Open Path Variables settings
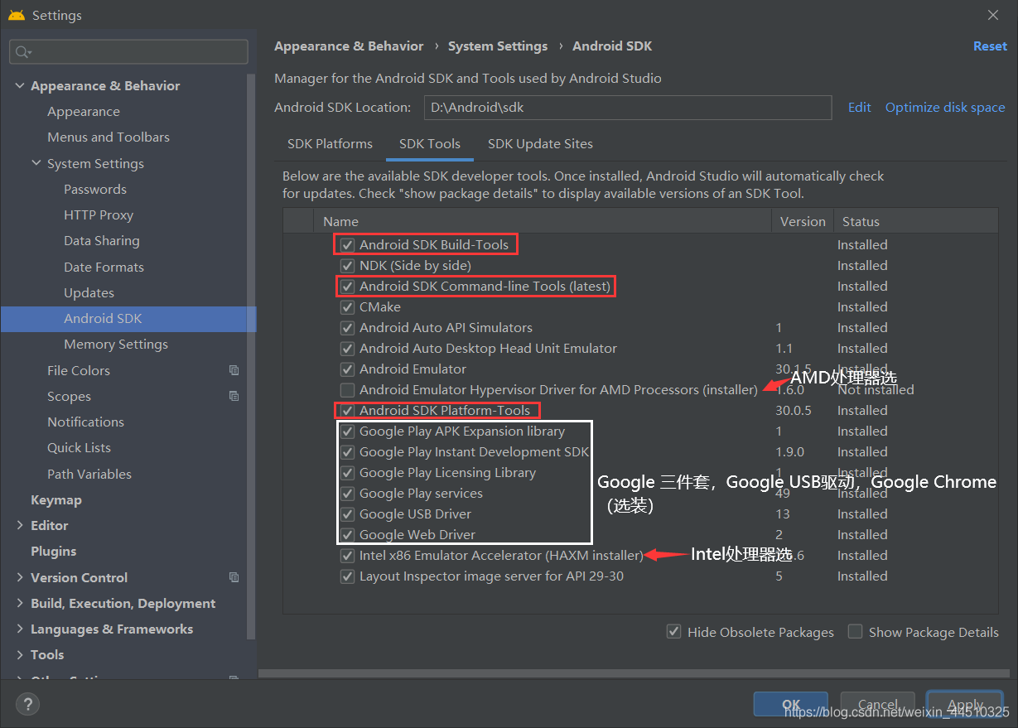The width and height of the screenshot is (1018, 728). (x=89, y=474)
